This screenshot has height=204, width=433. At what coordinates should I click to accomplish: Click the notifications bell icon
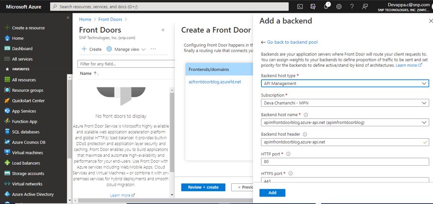tap(326, 7)
